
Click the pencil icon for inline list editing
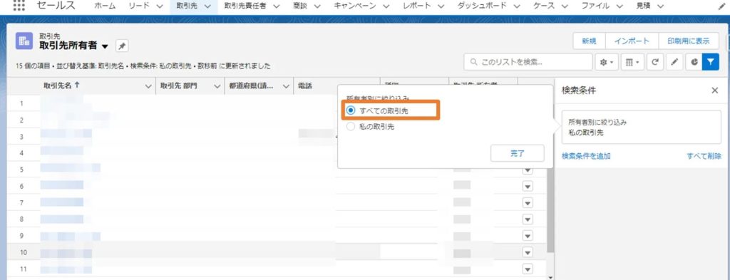tap(674, 62)
